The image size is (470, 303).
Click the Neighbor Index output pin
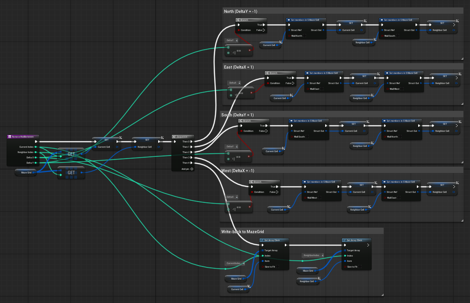[x=36, y=152]
